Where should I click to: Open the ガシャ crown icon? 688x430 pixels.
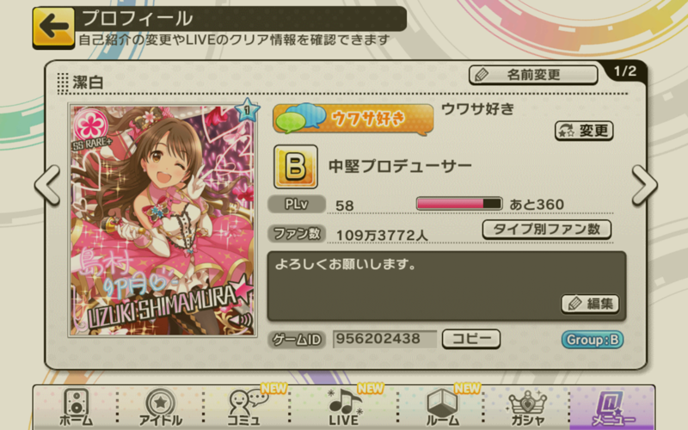pos(527,407)
